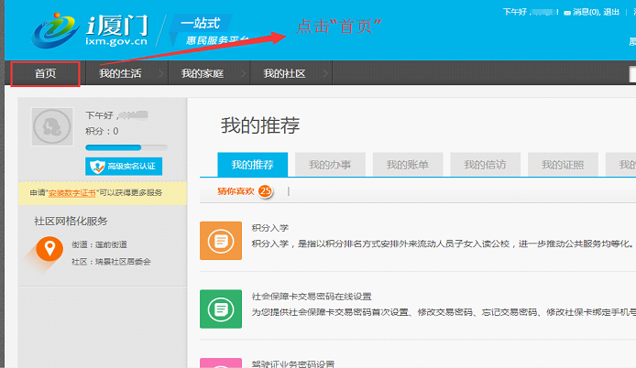Open the green 社会保障卡 password service icon

220,308
